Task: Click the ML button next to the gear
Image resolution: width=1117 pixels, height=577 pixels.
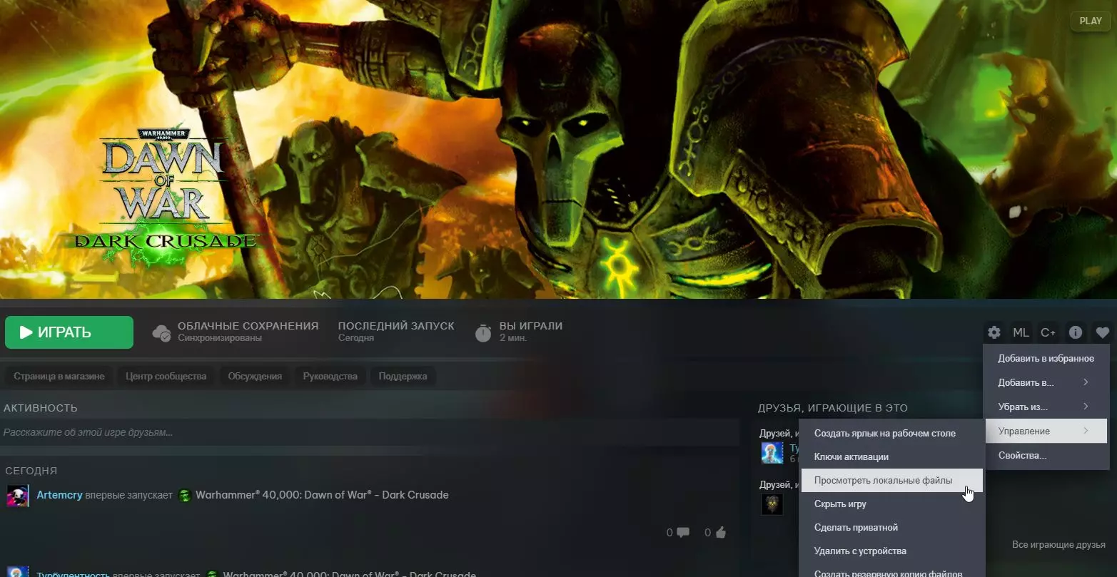Action: click(1021, 332)
